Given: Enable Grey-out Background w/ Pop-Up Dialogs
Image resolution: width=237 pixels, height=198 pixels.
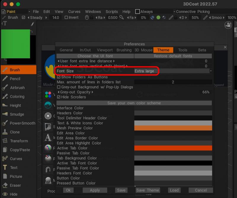Looking at the screenshot, I should (x=59, y=87).
